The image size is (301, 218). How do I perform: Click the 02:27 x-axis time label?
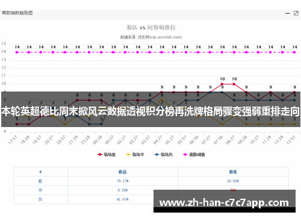(x=122, y=140)
